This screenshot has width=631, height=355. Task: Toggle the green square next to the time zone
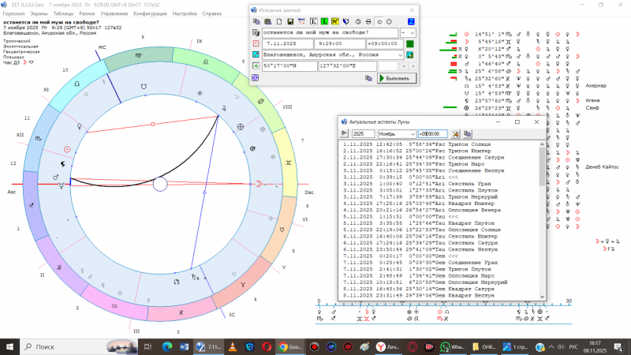(x=411, y=43)
